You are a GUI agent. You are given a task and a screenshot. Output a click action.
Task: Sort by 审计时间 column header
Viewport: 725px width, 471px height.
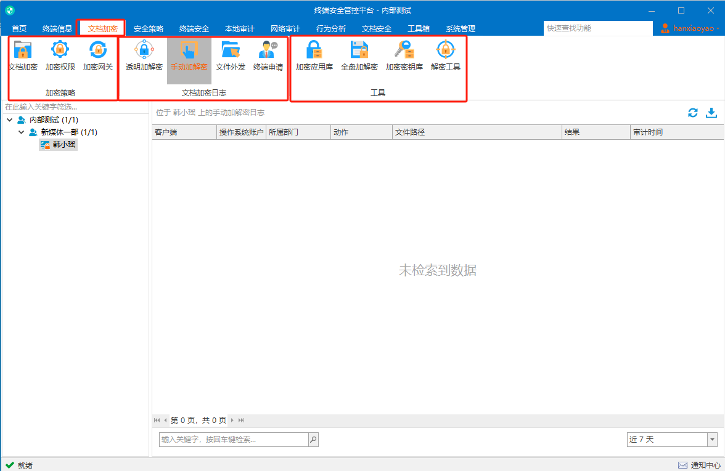click(x=678, y=132)
